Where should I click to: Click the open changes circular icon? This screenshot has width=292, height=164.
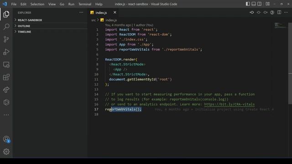point(272,12)
